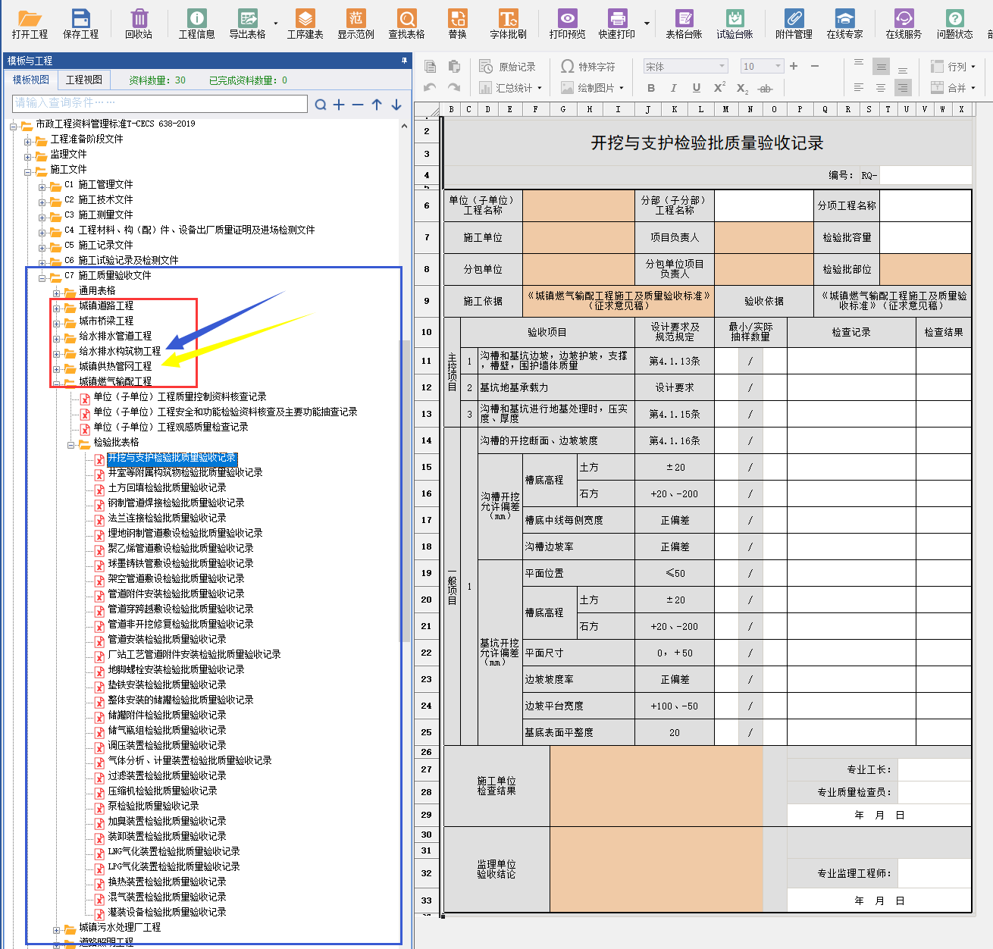The height and width of the screenshot is (949, 993).
Task: Click the plus icon beside tree search
Action: point(339,105)
